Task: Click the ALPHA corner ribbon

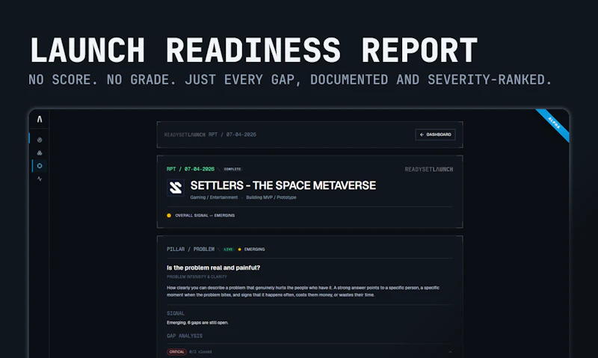Action: pyautogui.click(x=553, y=125)
